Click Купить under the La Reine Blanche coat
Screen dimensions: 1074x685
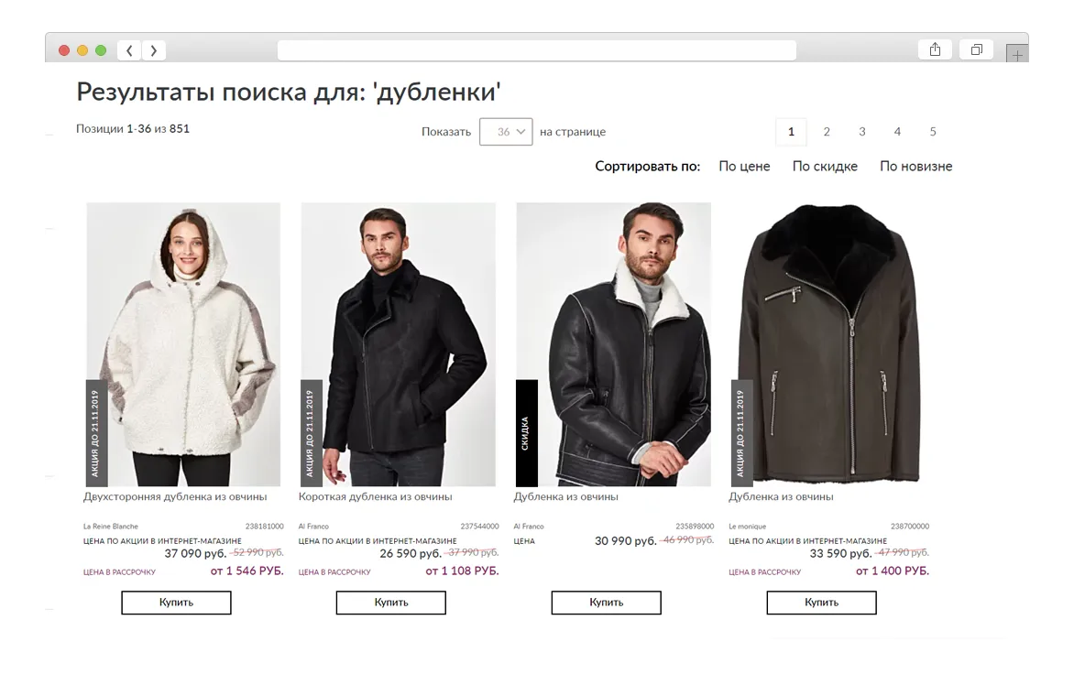coord(176,603)
